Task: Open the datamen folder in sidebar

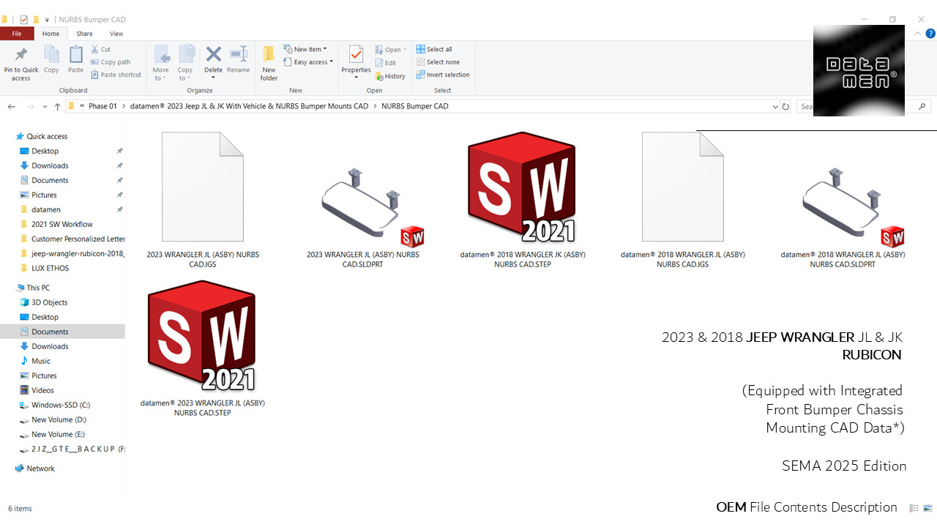Action: click(46, 209)
